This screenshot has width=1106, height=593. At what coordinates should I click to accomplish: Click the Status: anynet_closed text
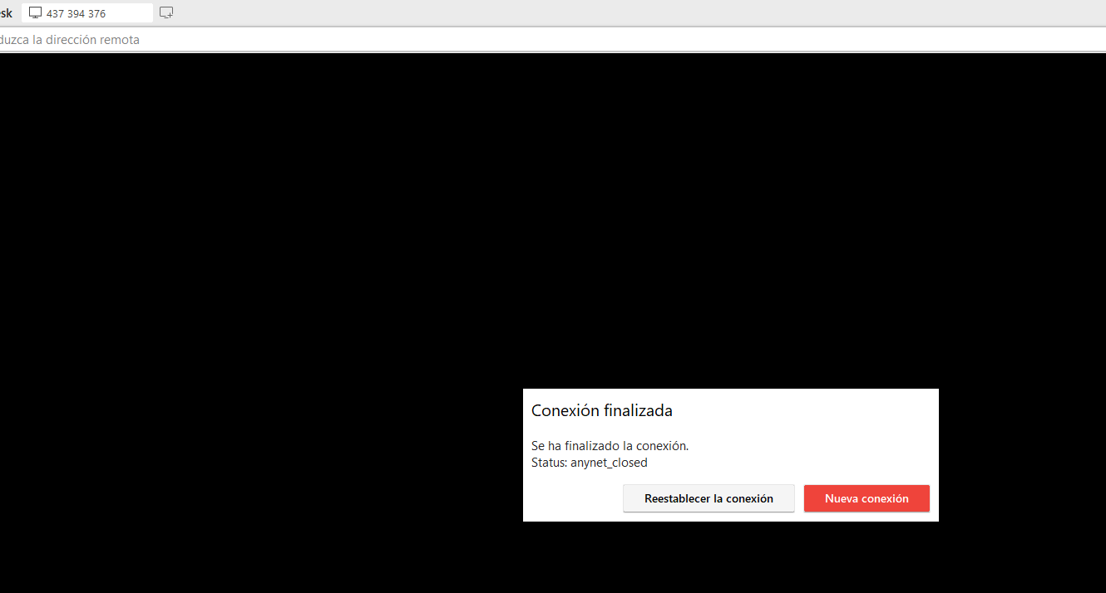click(x=589, y=463)
